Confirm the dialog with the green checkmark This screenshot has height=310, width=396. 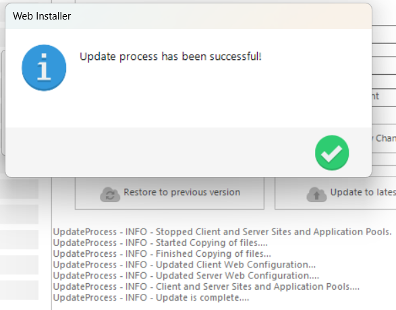point(332,152)
